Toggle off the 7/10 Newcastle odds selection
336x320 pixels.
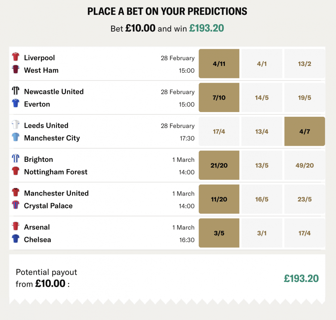(219, 97)
